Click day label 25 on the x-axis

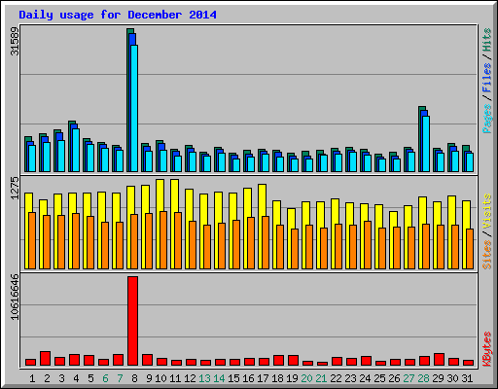pyautogui.click(x=379, y=378)
